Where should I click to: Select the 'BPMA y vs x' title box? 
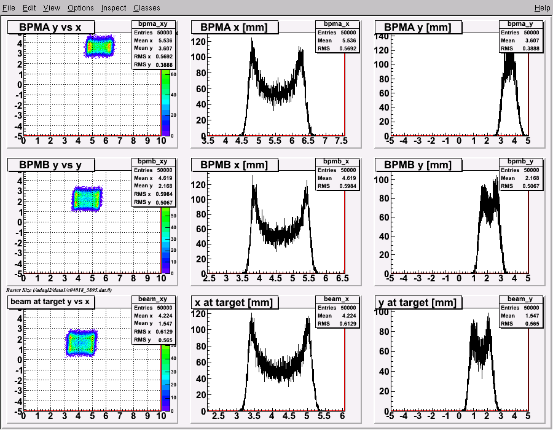(x=51, y=27)
